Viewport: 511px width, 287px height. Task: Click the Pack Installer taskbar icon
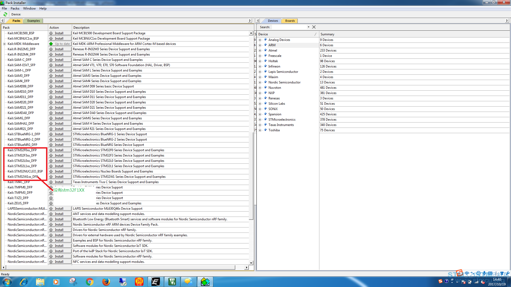pos(205,282)
